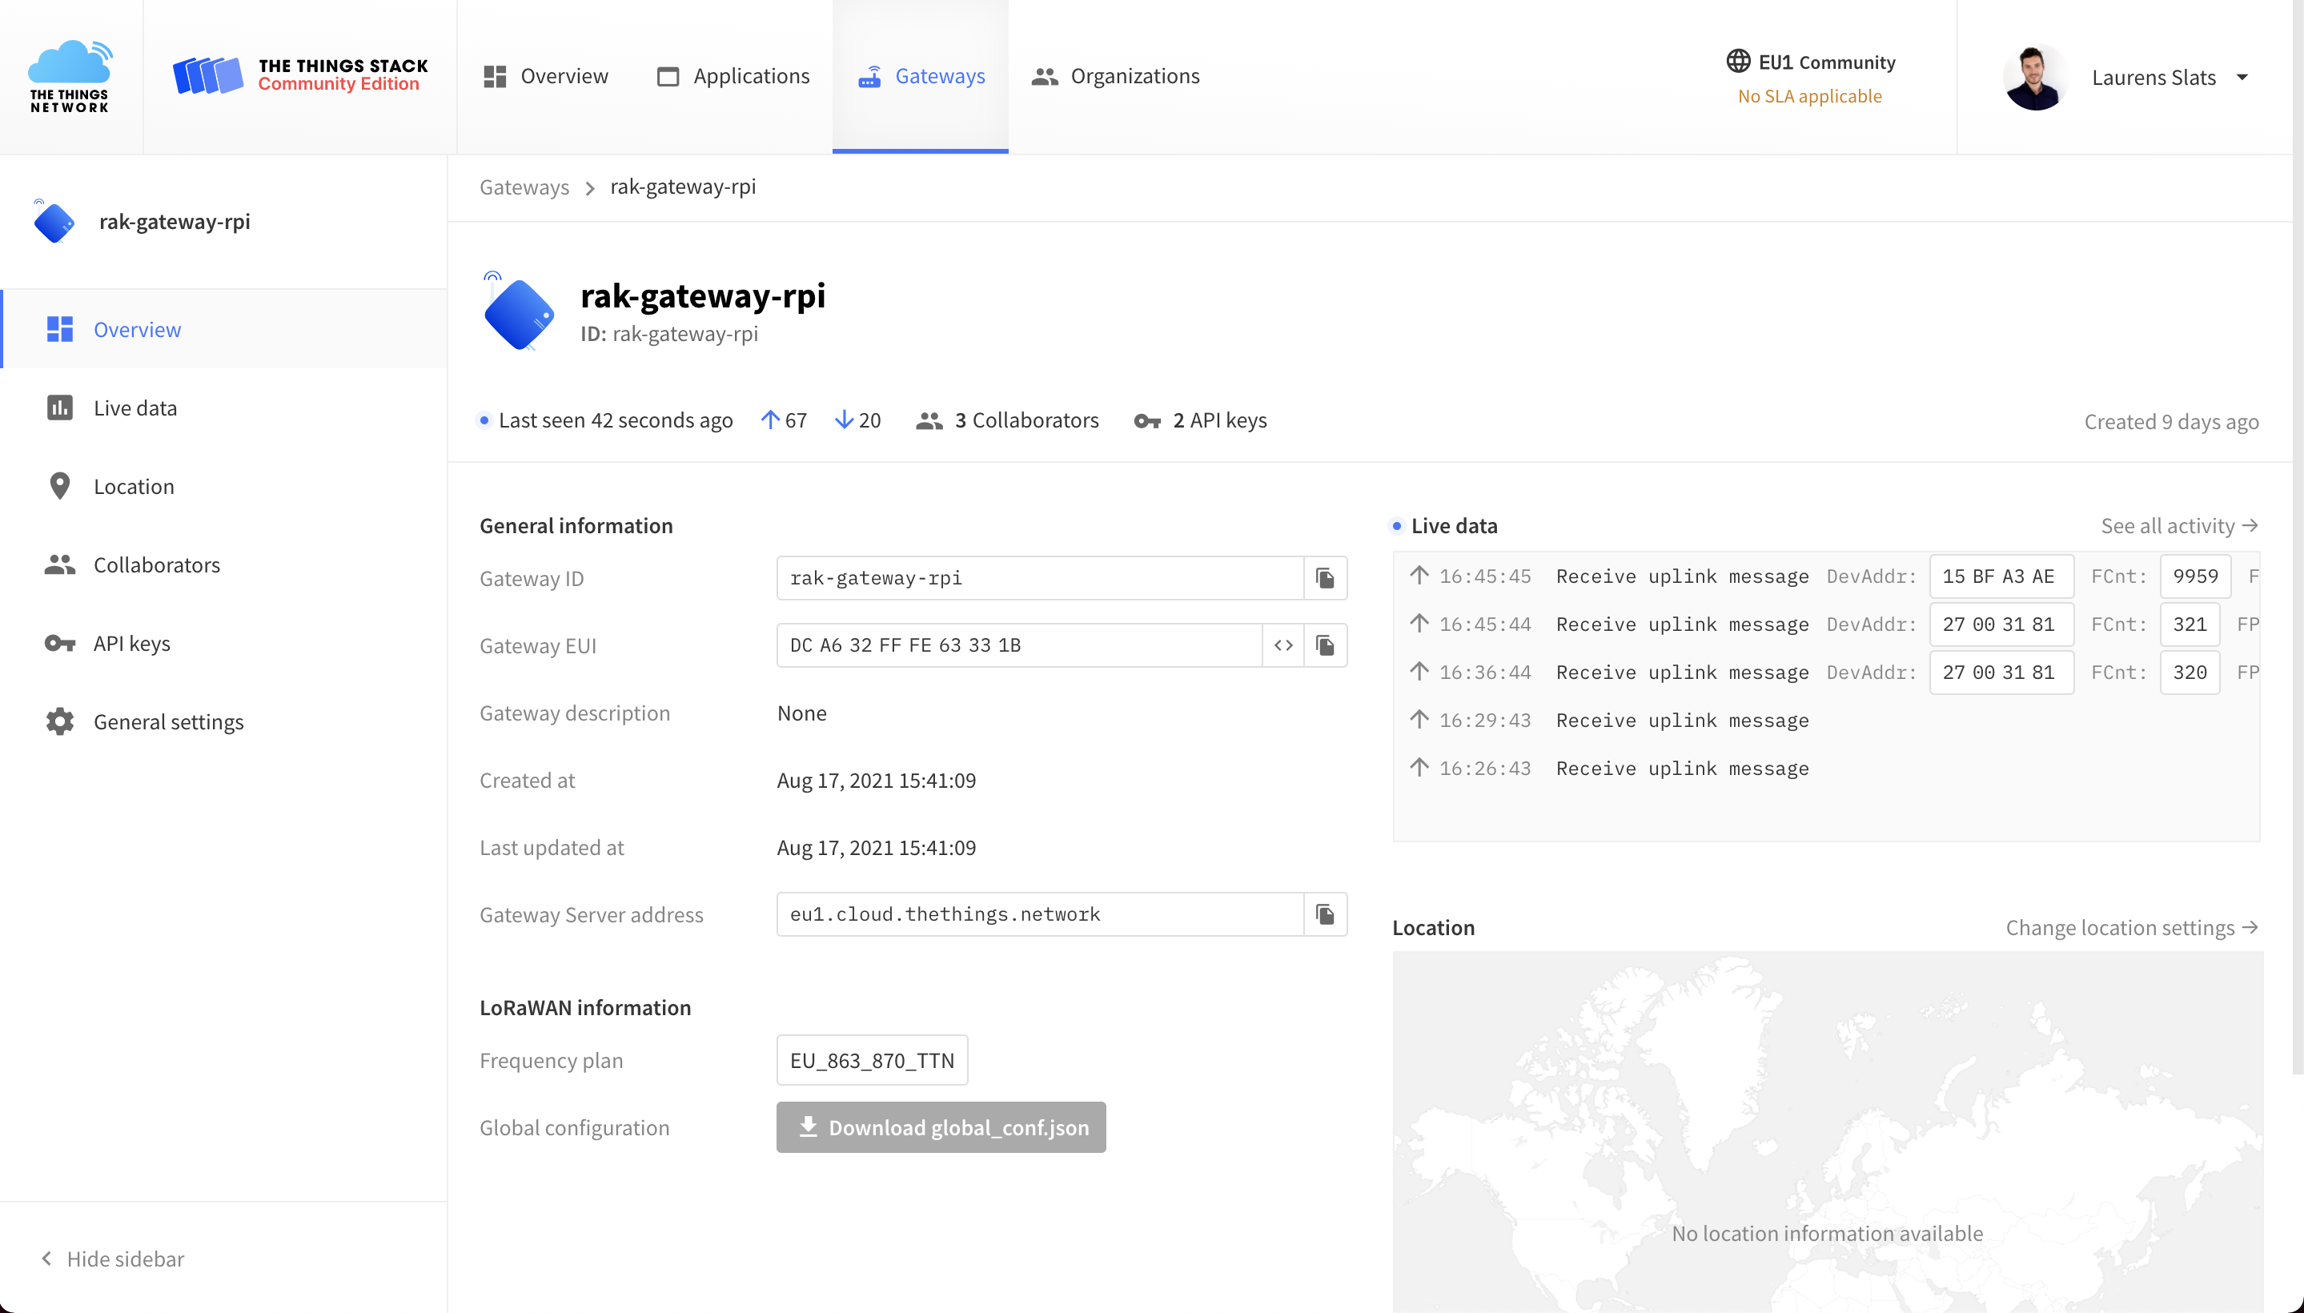Click The Things Network cloud logo
2304x1313 pixels.
(70, 76)
